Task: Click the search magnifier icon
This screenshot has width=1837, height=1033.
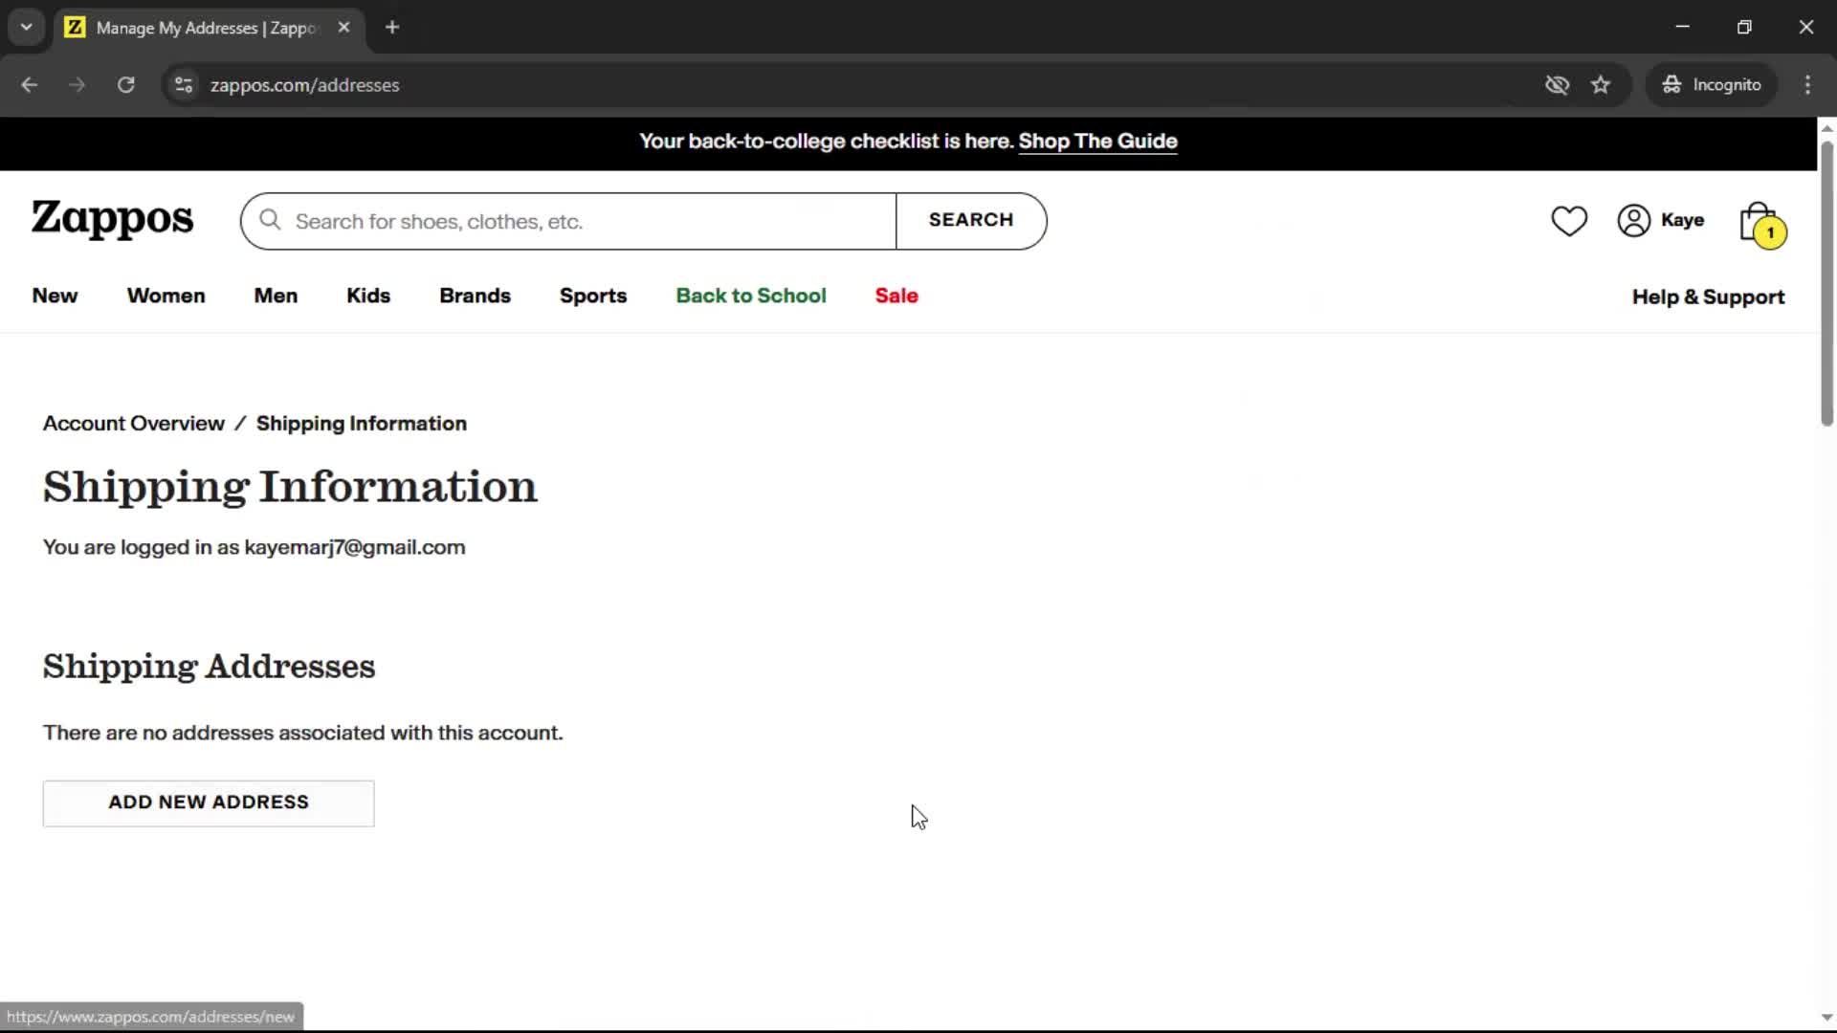Action: 271,221
